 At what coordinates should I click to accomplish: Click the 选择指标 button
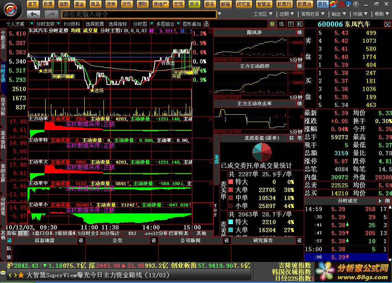(118, 24)
